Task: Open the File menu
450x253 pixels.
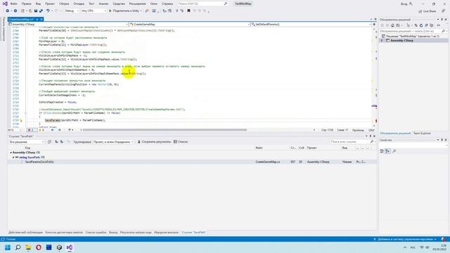Action: tap(14, 4)
